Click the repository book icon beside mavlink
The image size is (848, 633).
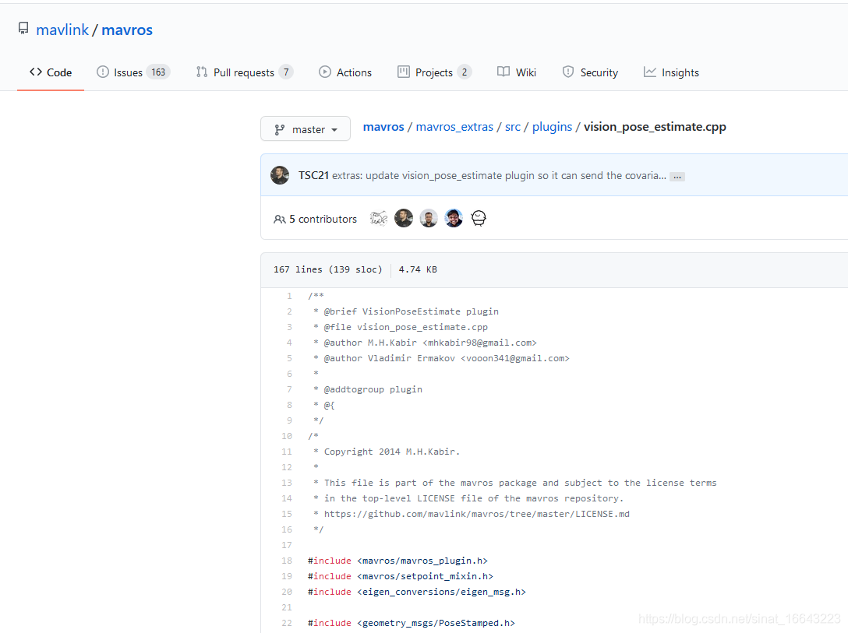click(x=23, y=28)
